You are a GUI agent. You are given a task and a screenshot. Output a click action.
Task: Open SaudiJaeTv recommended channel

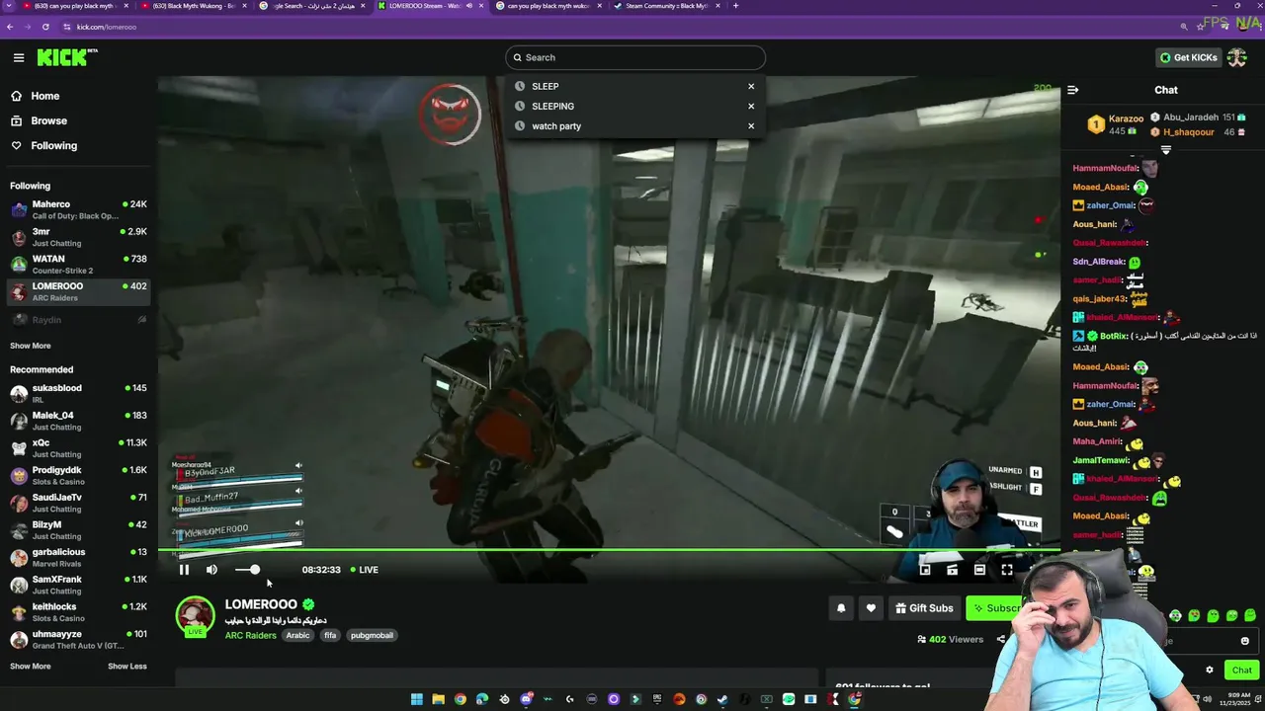79,503
